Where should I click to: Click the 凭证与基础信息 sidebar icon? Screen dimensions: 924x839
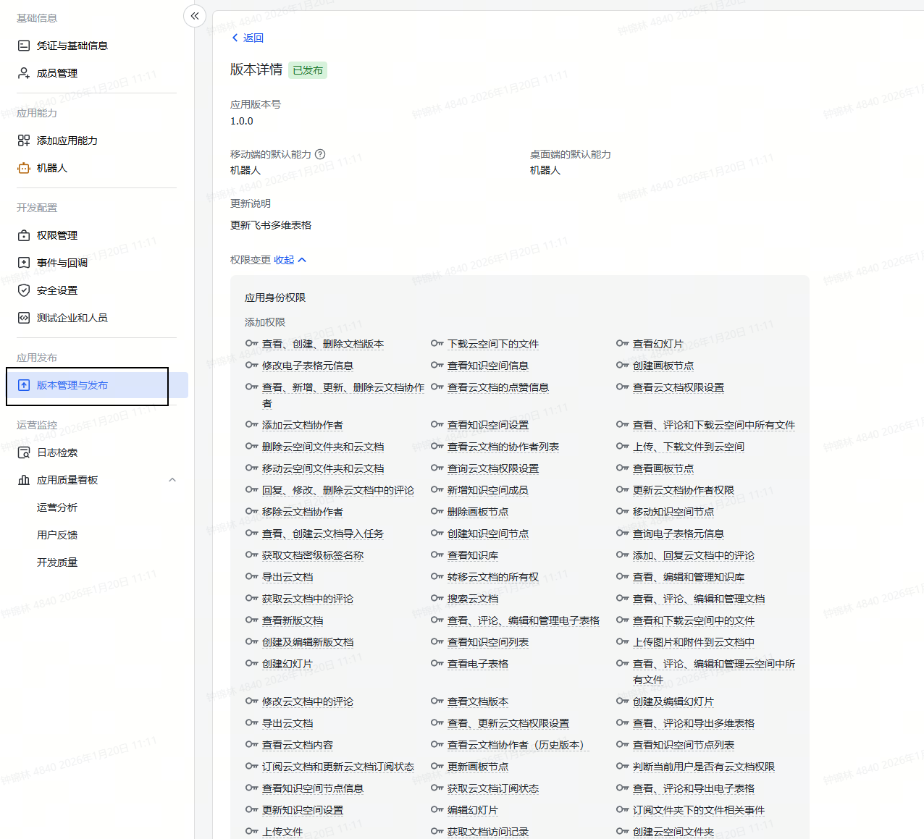pos(24,46)
